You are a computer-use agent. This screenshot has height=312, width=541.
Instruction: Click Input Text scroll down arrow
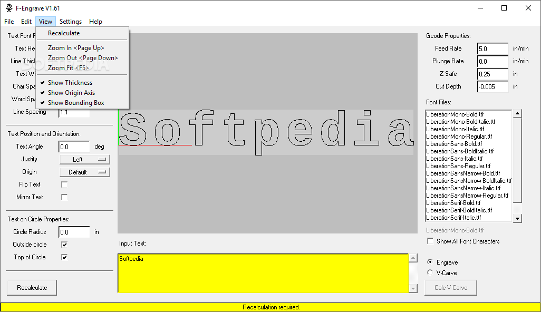pos(413,289)
